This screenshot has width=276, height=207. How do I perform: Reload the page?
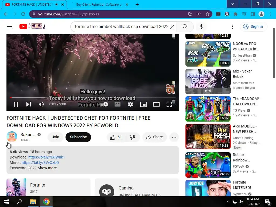pos(23,14)
